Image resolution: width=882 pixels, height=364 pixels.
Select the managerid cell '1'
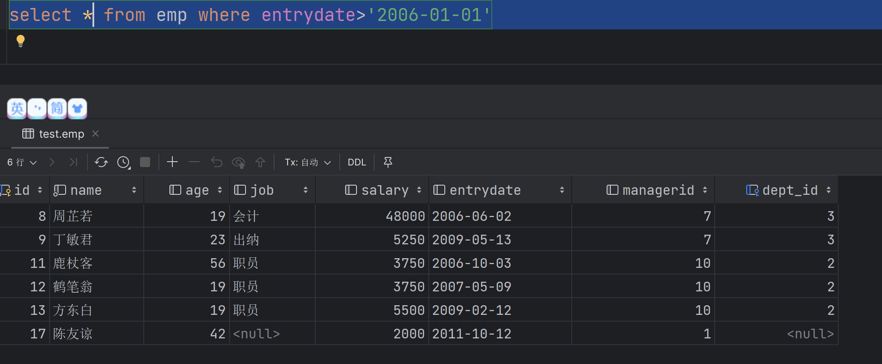(x=643, y=333)
